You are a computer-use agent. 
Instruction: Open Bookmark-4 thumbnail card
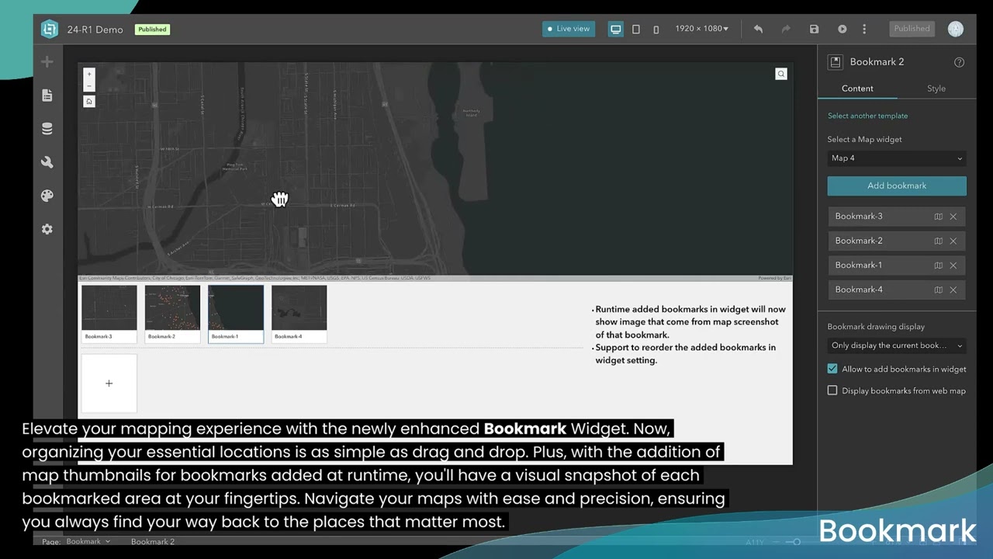point(299,314)
